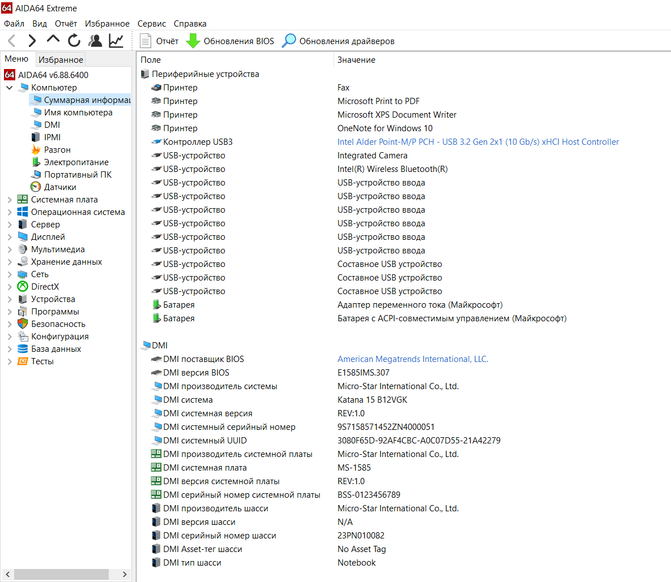Image resolution: width=671 pixels, height=582 pixels.
Task: Open the Файл menu
Action: [x=14, y=24]
